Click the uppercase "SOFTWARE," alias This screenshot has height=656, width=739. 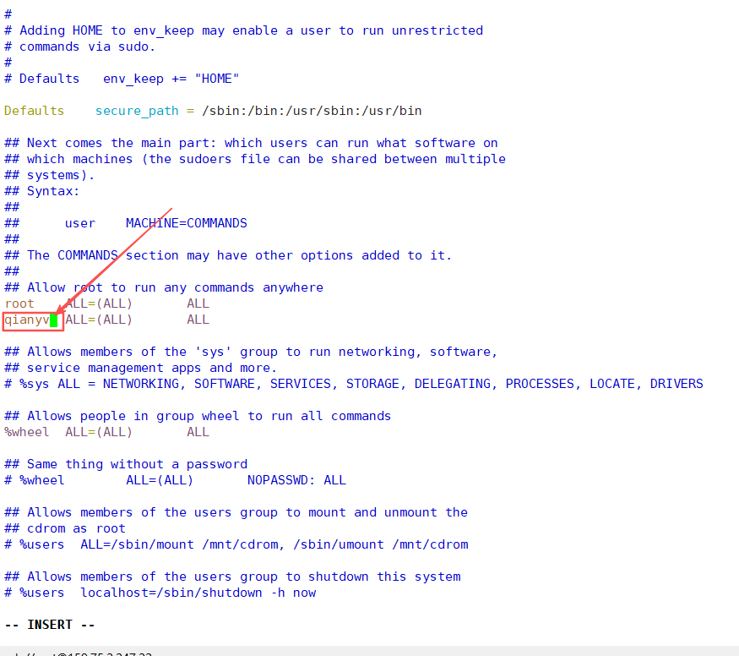pyautogui.click(x=228, y=384)
